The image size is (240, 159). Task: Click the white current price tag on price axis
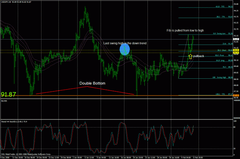click(236, 39)
